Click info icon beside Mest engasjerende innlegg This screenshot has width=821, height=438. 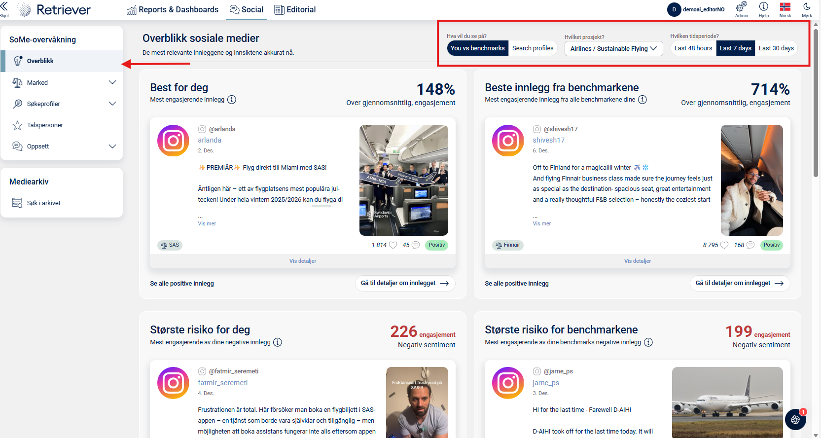pyautogui.click(x=232, y=100)
